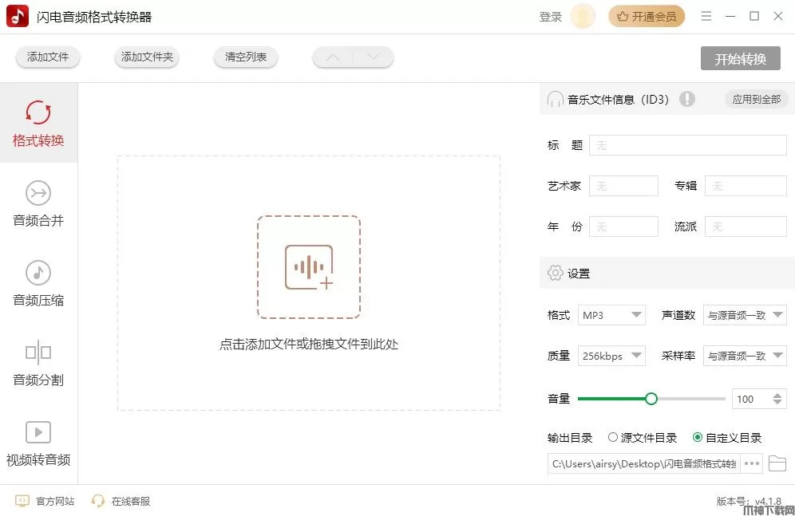Select 源文件目录 radio option
Screen dimensions: 795x516
point(613,437)
